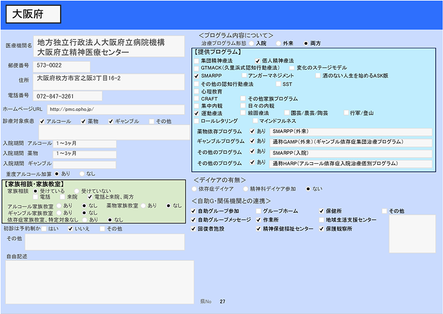Focus the 電話番号 field
This screenshot has height=314, width=443.
click(x=68, y=96)
